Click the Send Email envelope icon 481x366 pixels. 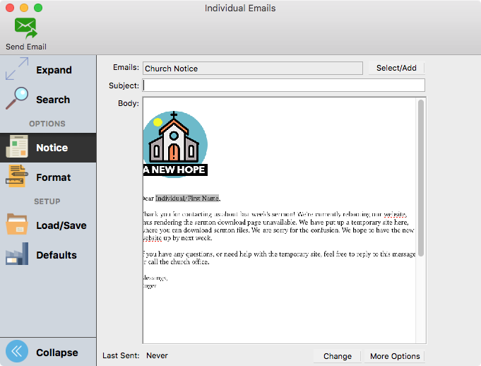[x=26, y=28]
